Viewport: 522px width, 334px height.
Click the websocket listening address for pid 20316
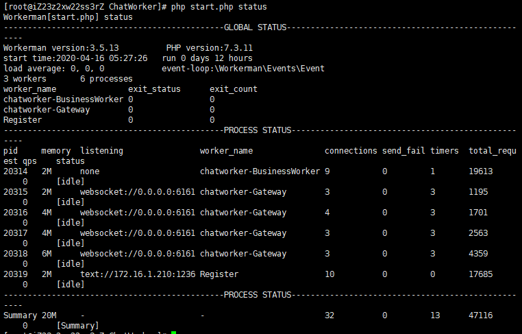coord(138,213)
